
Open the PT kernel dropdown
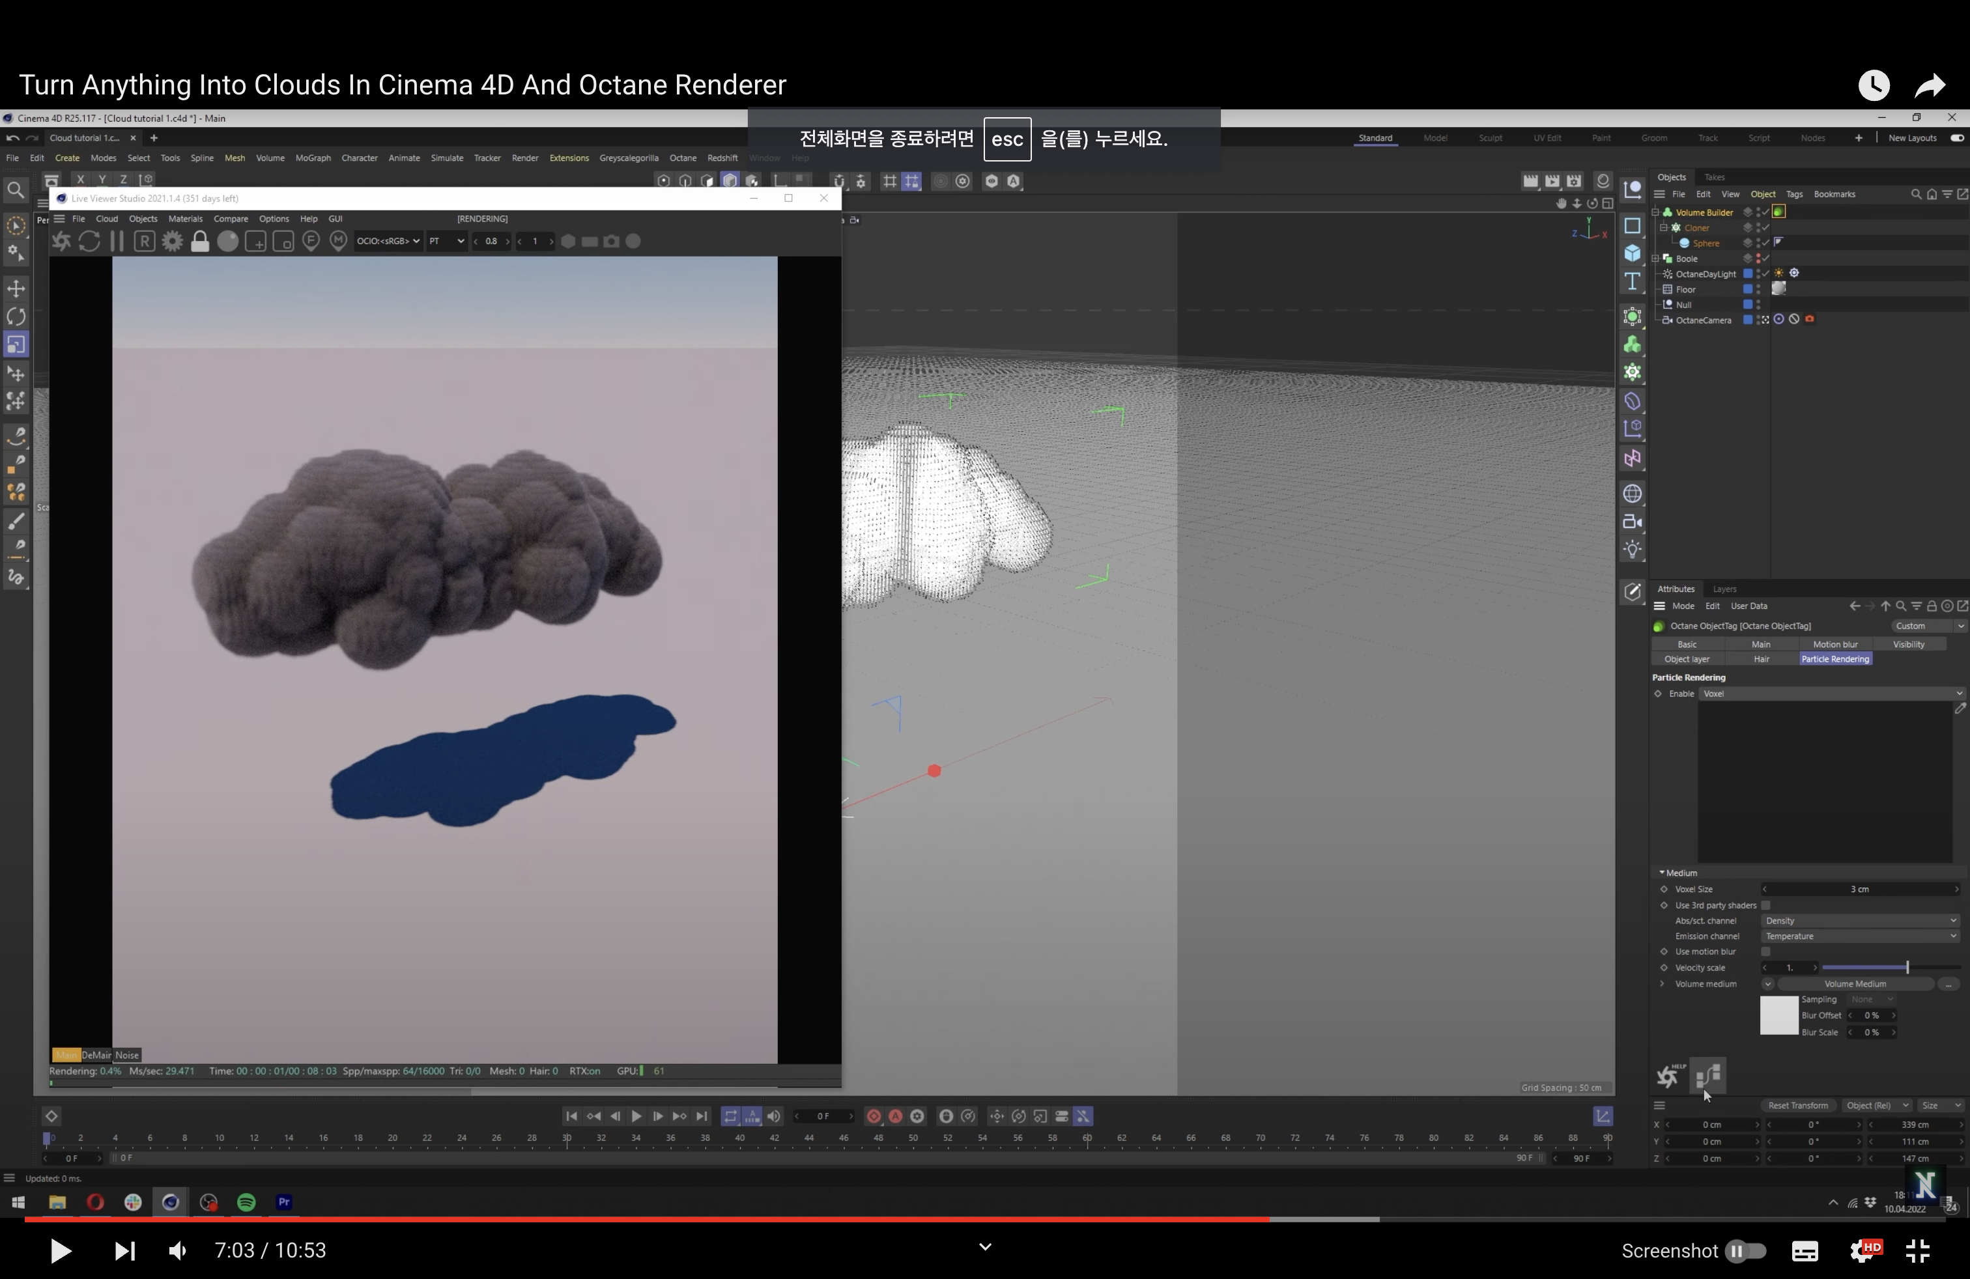click(x=446, y=241)
